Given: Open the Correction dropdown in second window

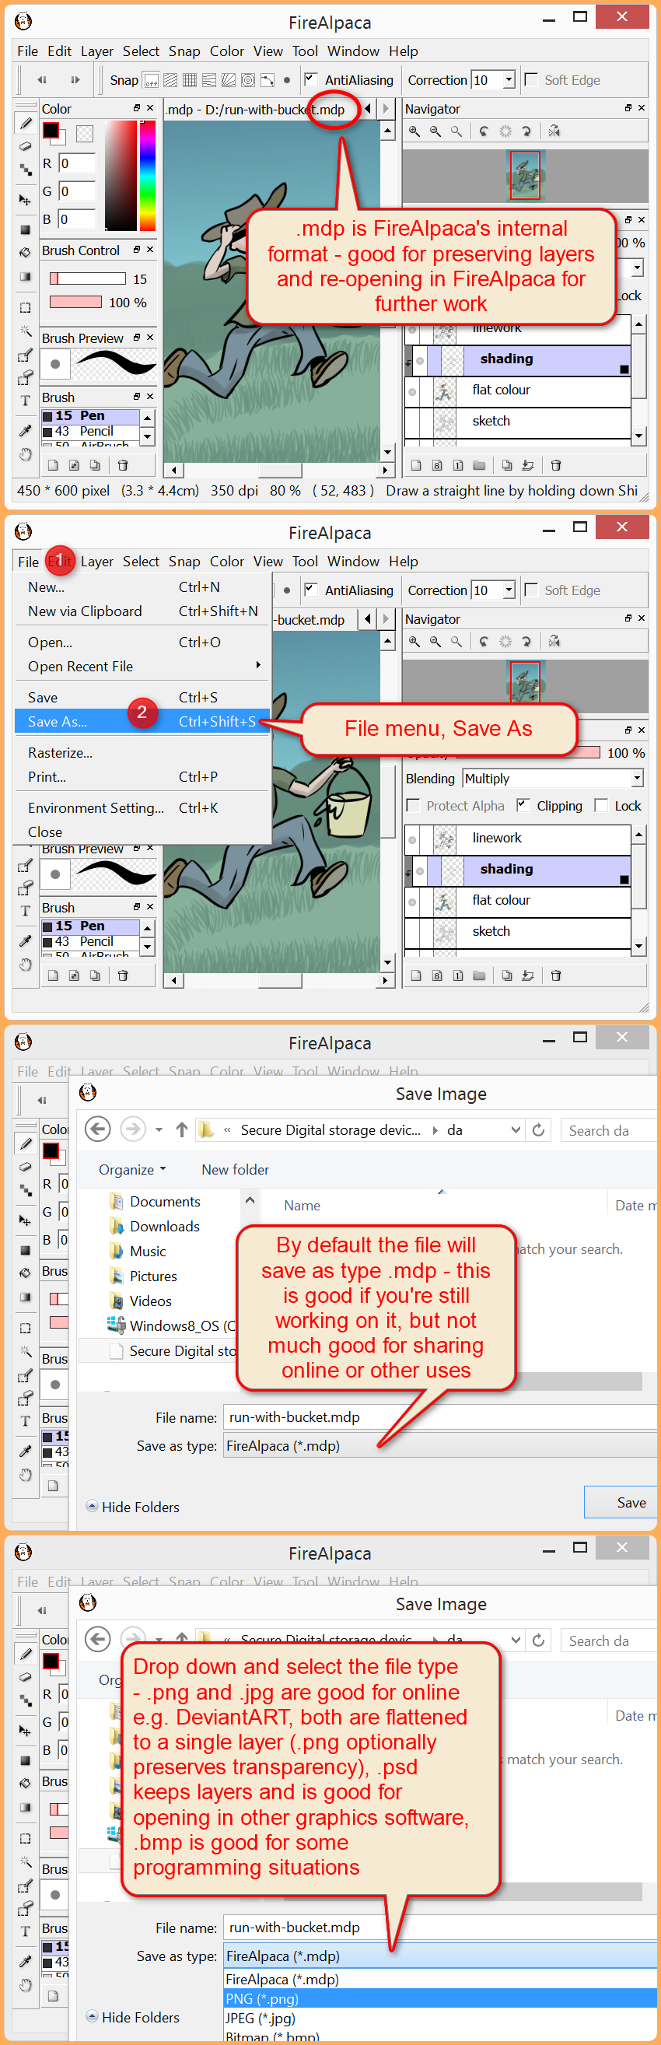Looking at the screenshot, I should 509,590.
